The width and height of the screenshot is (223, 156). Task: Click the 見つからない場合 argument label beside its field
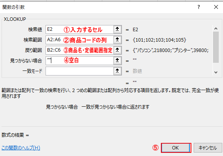click(26, 61)
